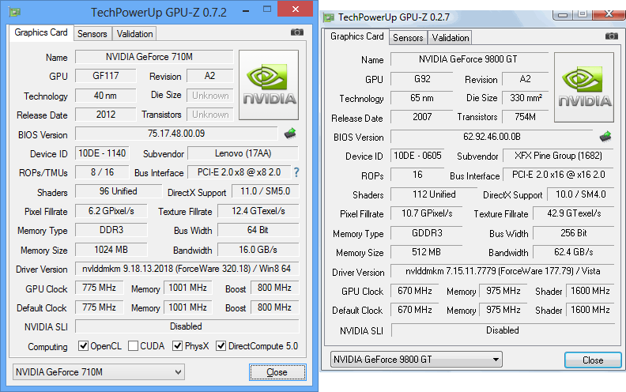Click GPU-Z 0.7.2 title bar app icon
Screen dimensions: 626x392
(15, 12)
